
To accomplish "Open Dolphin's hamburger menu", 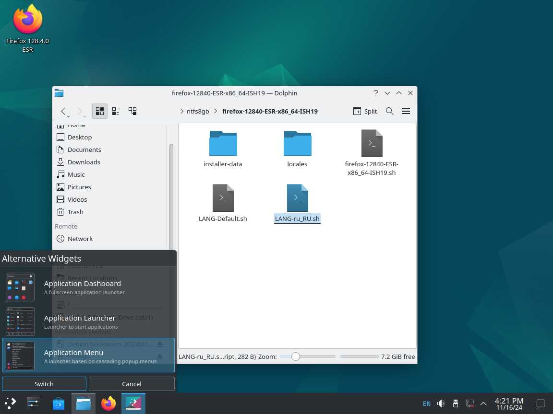I will 406,111.
